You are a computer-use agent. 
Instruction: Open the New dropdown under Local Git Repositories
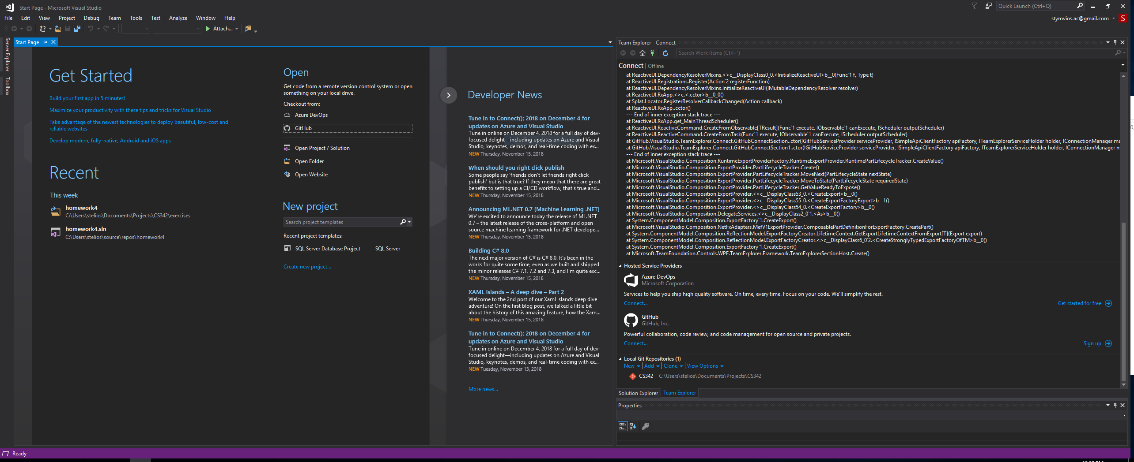632,366
